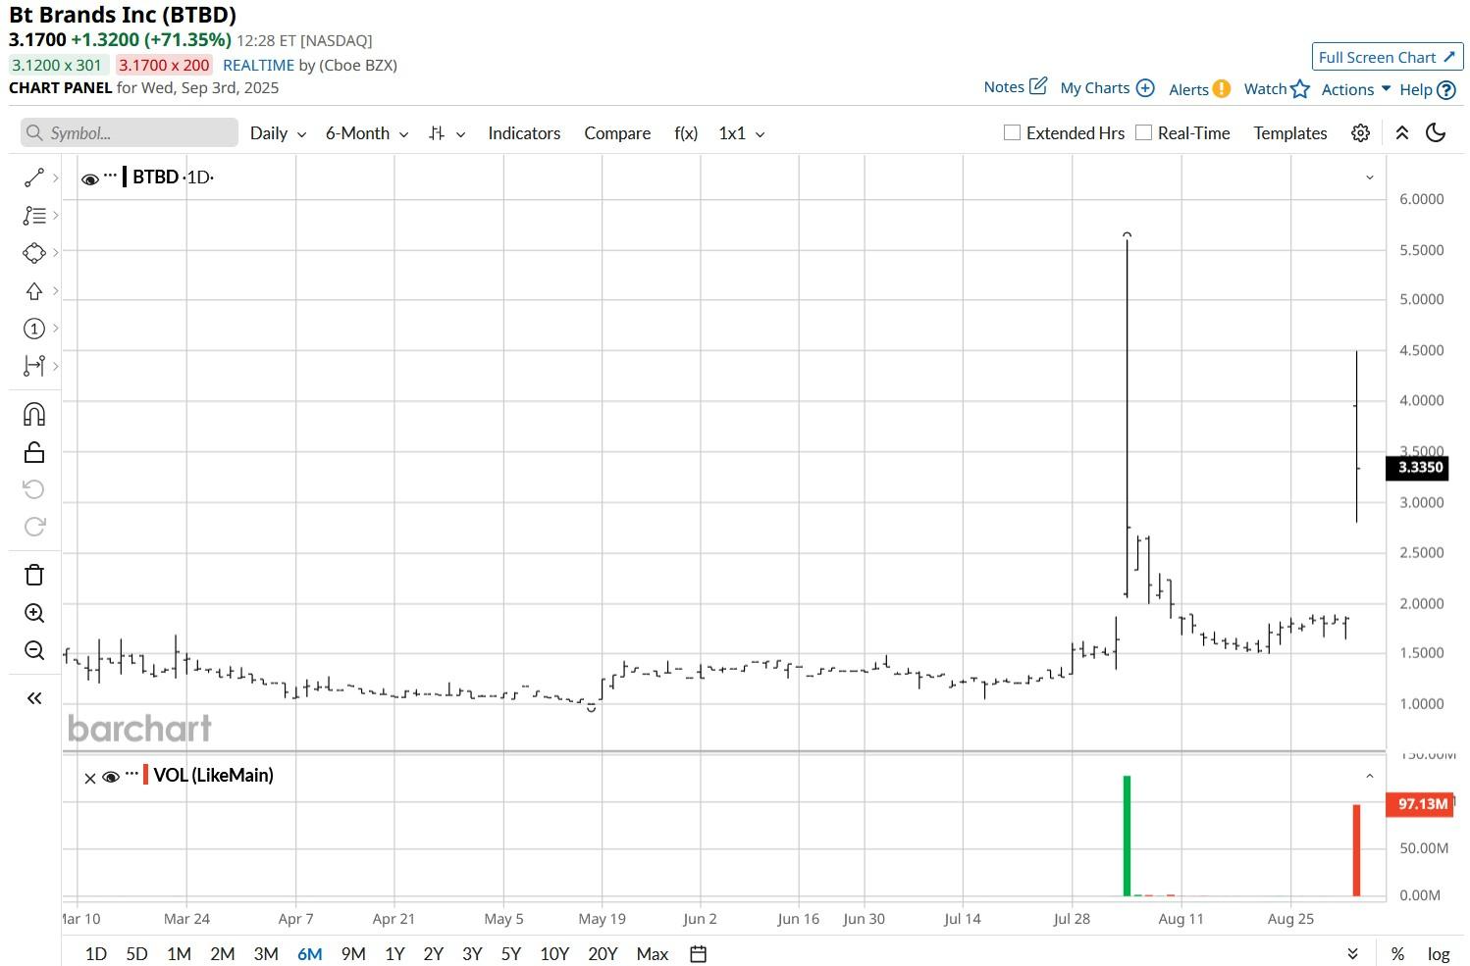Image resolution: width=1470 pixels, height=966 pixels.
Task: Click the Watch star icon
Action: [x=1300, y=88]
